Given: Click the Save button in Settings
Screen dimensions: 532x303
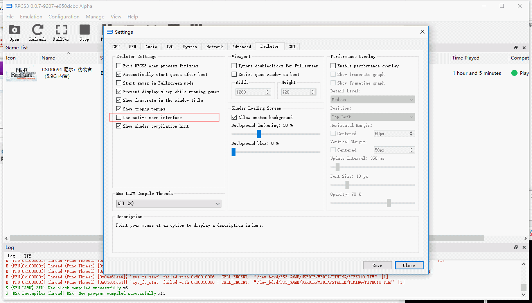Looking at the screenshot, I should coord(377,265).
